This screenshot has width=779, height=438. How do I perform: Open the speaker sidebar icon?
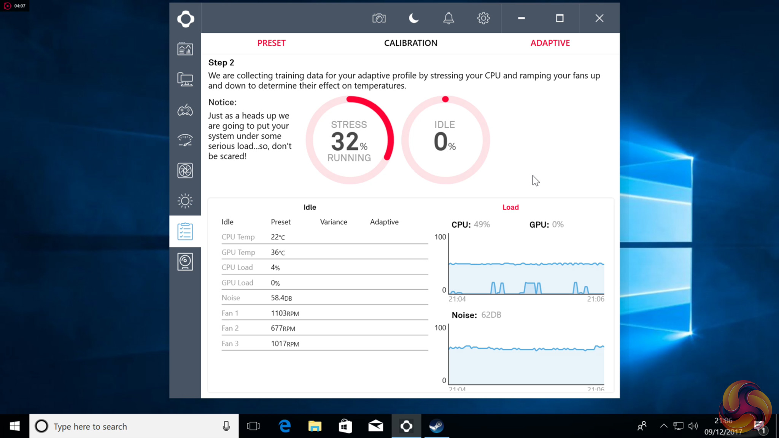[185, 262]
